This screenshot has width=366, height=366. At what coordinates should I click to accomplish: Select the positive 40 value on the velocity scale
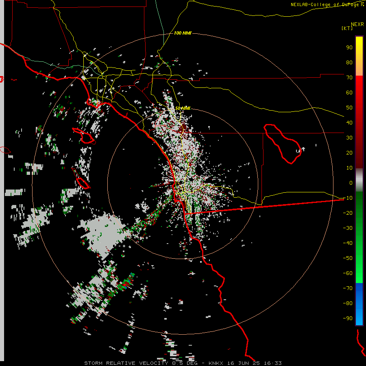pos(349,122)
